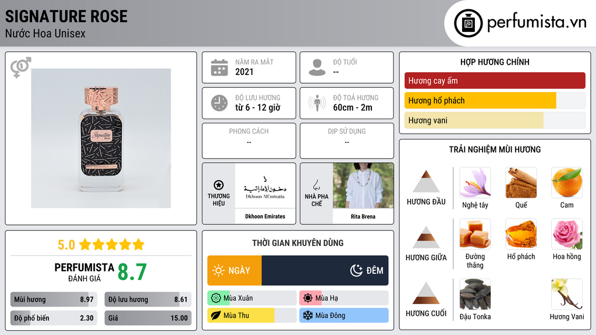Click the leaf icon for Mùa Thu
The height and width of the screenshot is (335, 596).
[215, 315]
